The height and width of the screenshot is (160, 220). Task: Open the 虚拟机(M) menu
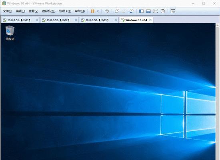click(x=49, y=11)
